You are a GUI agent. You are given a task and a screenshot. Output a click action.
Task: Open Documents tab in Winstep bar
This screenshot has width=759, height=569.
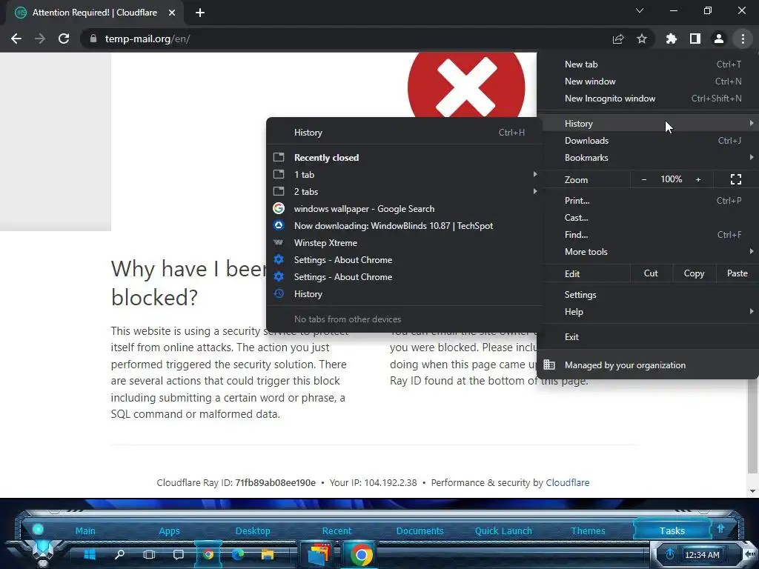click(x=420, y=530)
